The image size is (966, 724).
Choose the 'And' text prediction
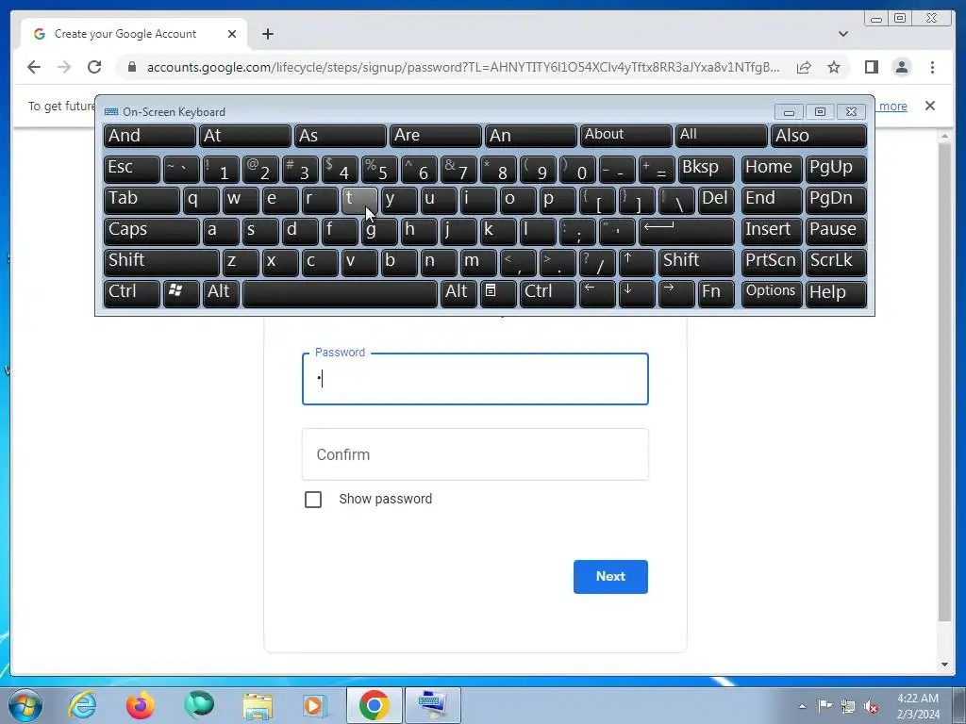[150, 136]
